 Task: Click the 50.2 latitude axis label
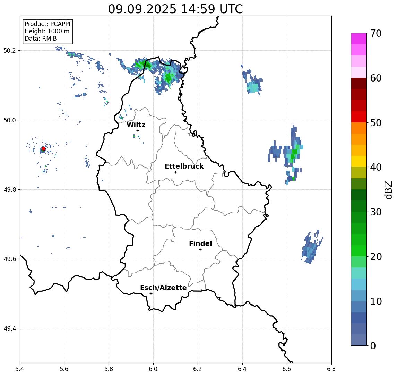(x=9, y=50)
